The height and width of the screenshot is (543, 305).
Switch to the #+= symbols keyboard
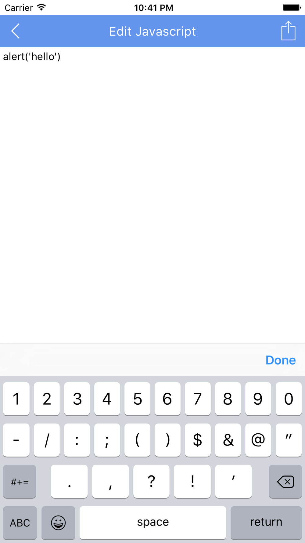click(20, 482)
